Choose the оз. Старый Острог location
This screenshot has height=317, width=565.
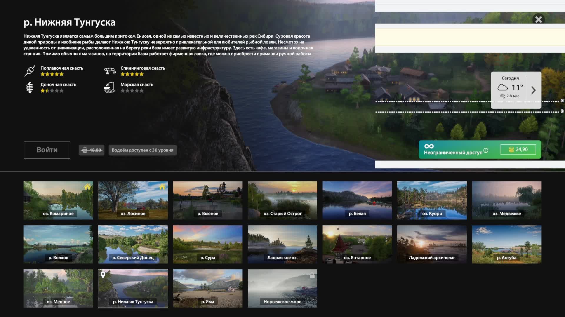(x=282, y=200)
